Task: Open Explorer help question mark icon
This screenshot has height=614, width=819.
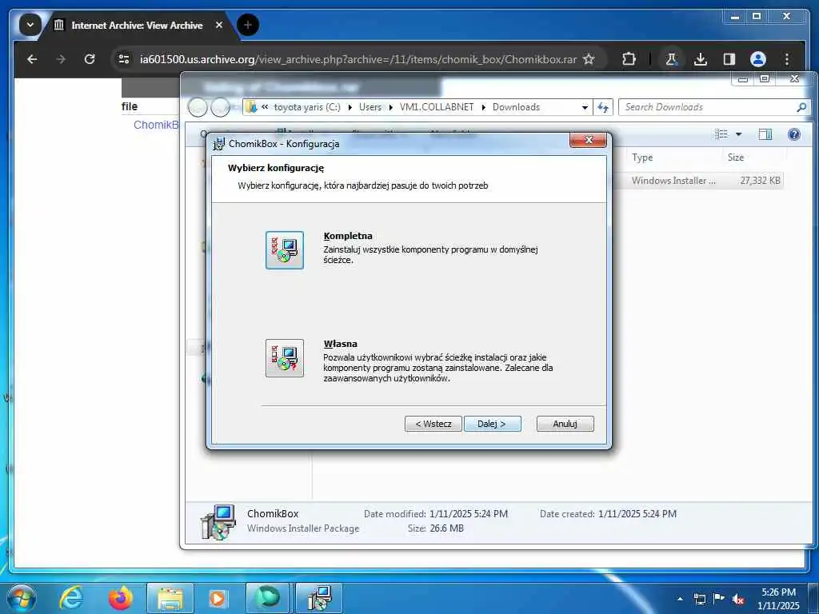Action: [794, 134]
